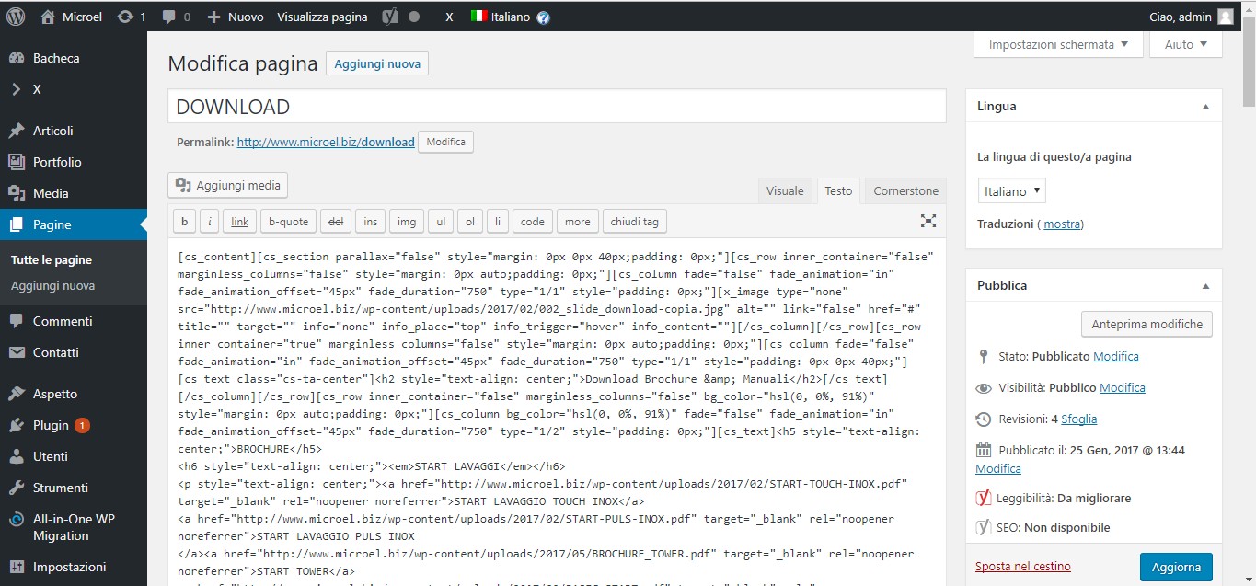
Task: Click the DOWNLOAD title input field
Action: coord(557,107)
